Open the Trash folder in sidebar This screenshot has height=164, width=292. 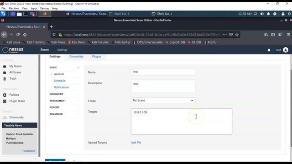[x=13, y=78]
